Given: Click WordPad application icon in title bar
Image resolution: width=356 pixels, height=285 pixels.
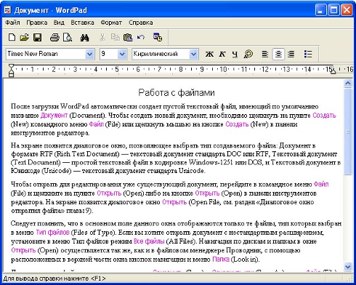Looking at the screenshot, I should [x=8, y=10].
